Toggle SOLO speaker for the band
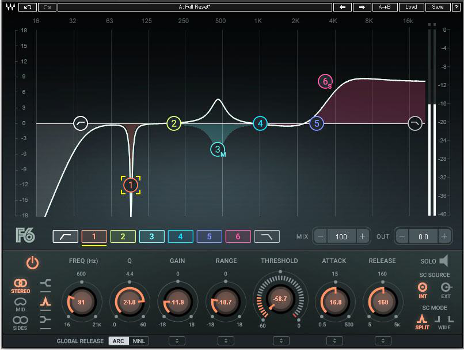This screenshot has width=464, height=350. coord(444,261)
